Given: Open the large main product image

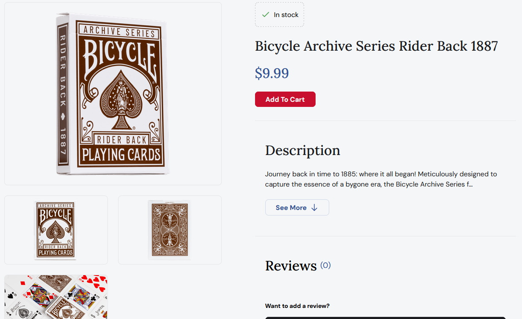Looking at the screenshot, I should [x=113, y=94].
